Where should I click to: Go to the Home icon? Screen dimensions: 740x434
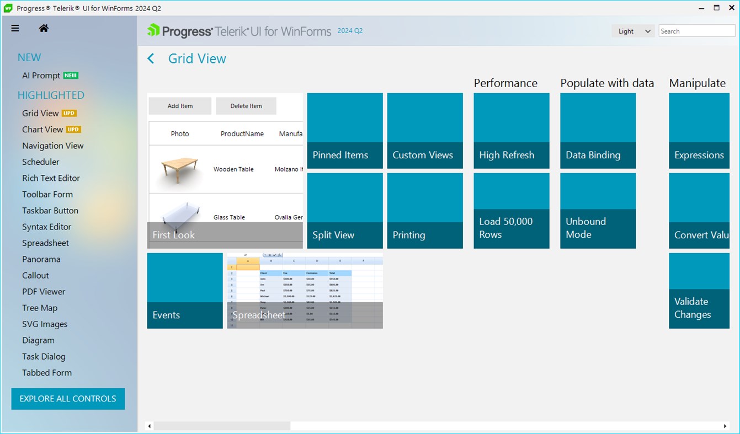click(x=44, y=28)
